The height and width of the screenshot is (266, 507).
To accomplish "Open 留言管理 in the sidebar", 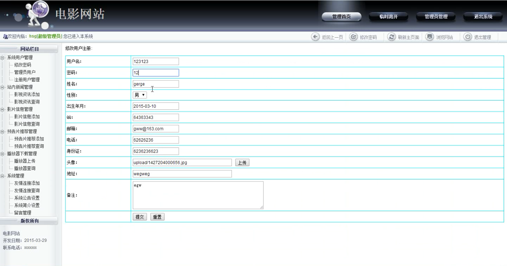I will coord(23,213).
